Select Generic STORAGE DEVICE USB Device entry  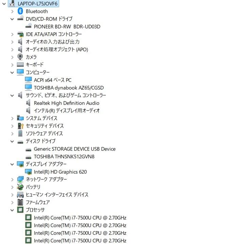pos(74,149)
